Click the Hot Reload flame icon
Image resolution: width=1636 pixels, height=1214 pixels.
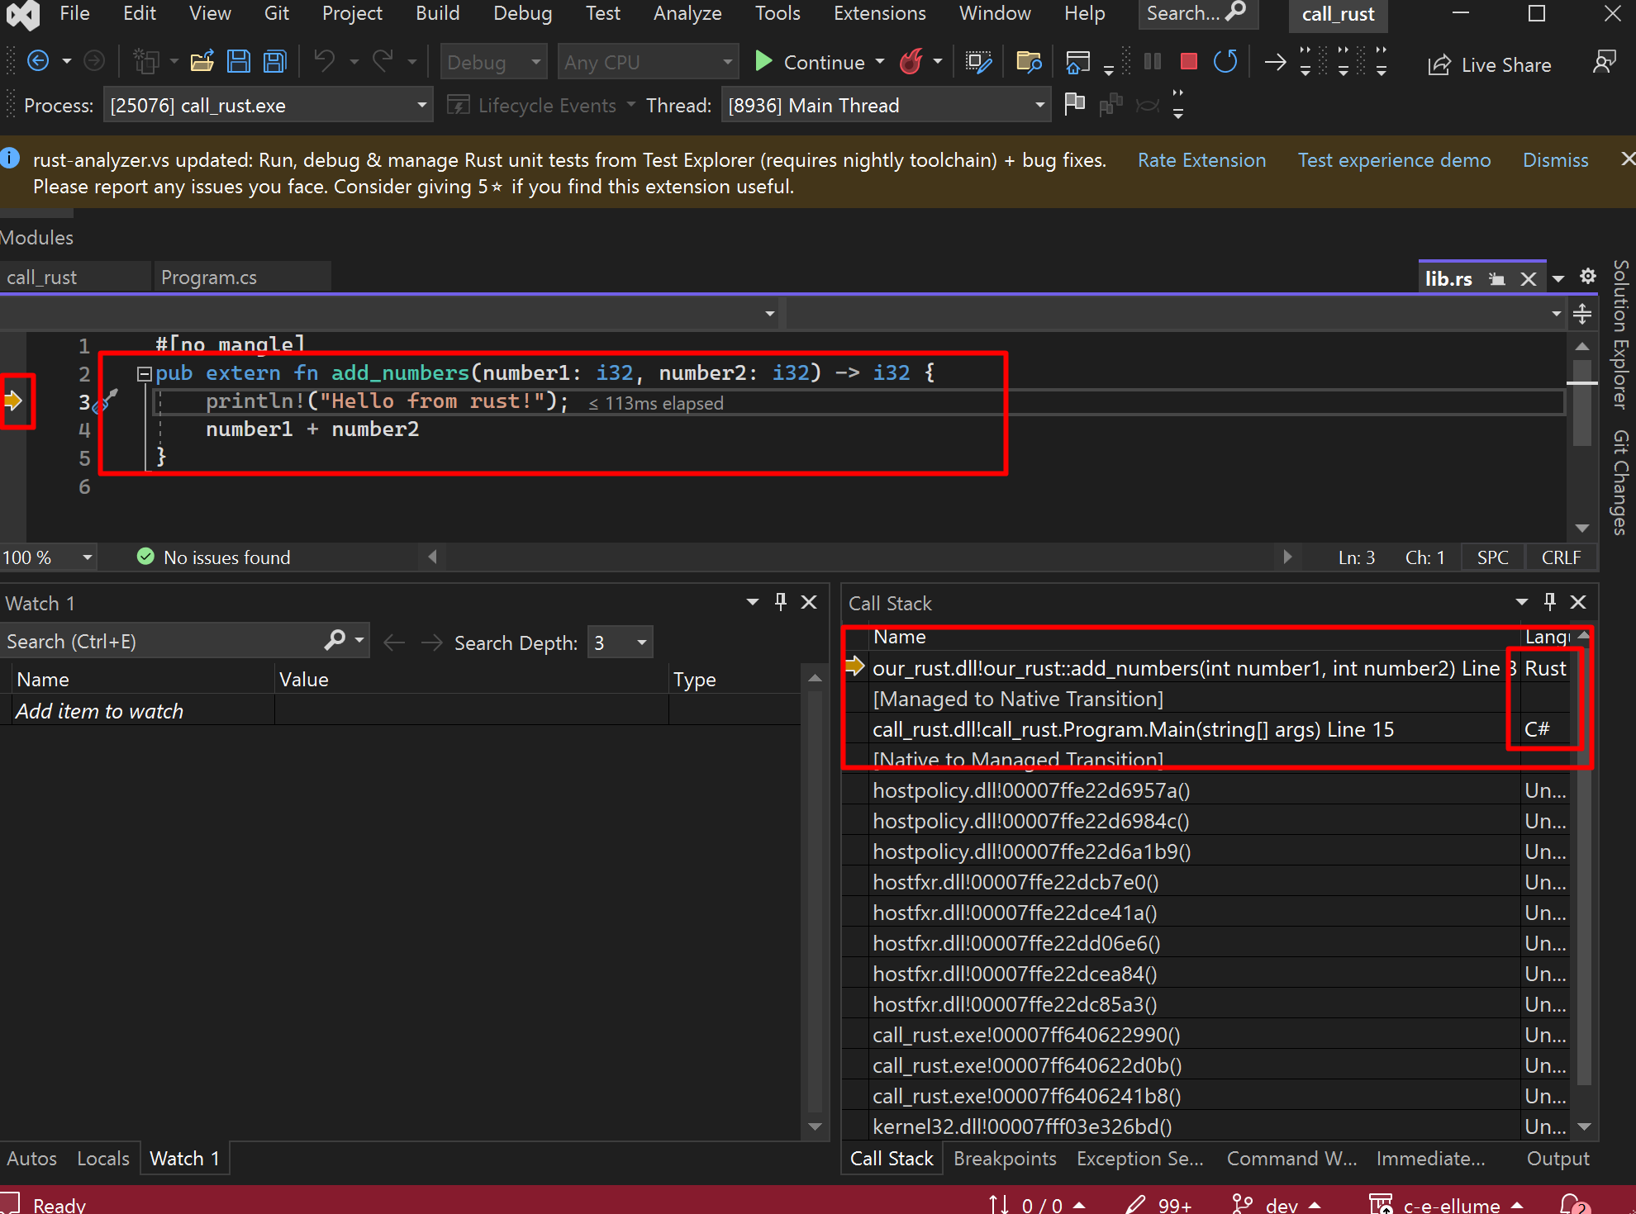911,62
